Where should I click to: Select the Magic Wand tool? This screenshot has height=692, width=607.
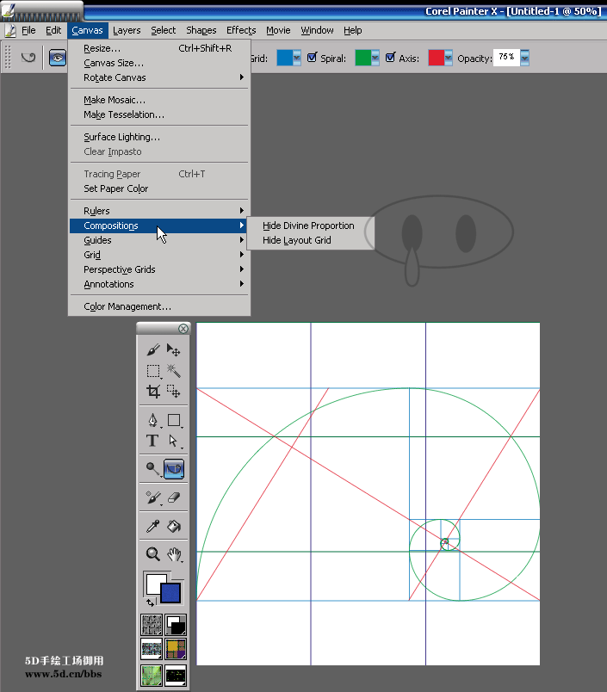coord(174,371)
